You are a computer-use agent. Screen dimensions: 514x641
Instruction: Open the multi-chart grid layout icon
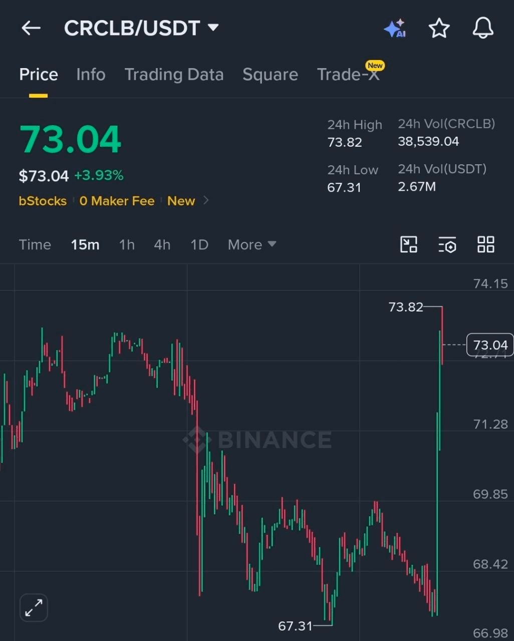coord(486,244)
